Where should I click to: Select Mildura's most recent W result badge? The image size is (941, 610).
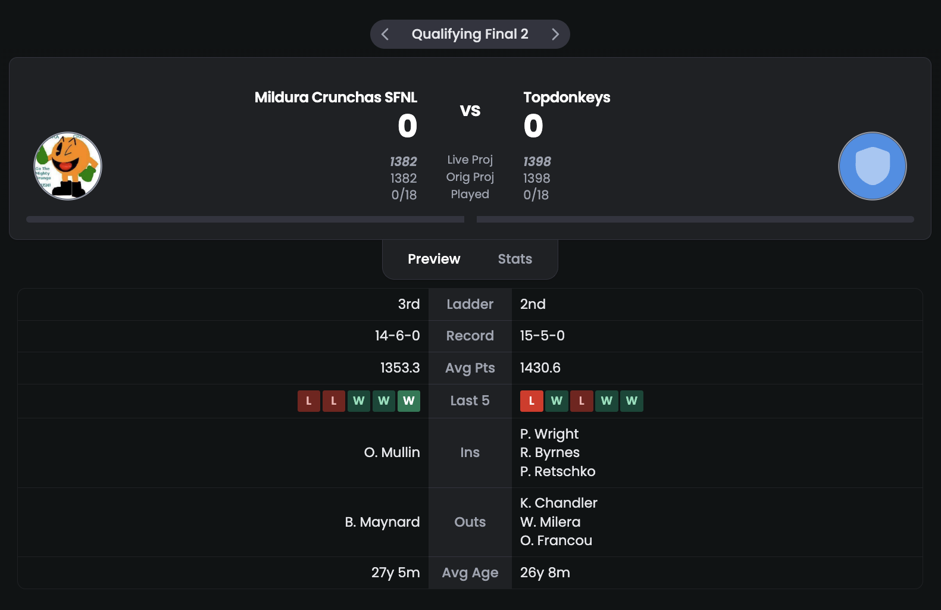[409, 401]
